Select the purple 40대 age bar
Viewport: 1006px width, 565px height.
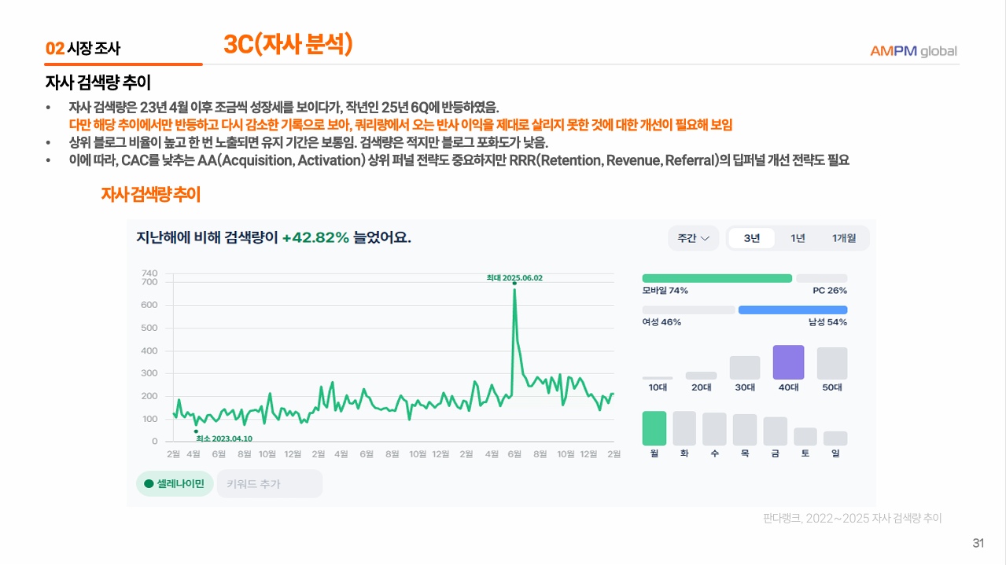coord(788,362)
